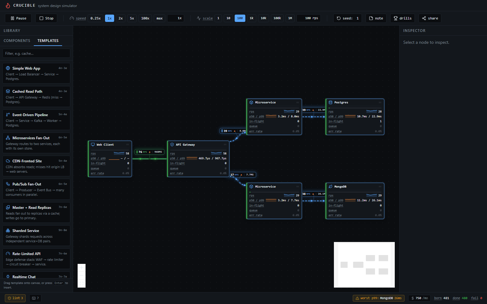Viewport: 487px width, 304px height.
Task: Click the Microservices Fan-Out network icon
Action: coord(8,138)
